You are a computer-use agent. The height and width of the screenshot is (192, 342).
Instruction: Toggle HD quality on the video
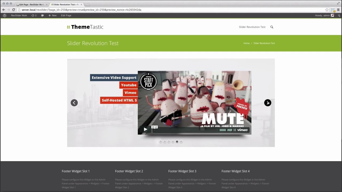click(230, 130)
